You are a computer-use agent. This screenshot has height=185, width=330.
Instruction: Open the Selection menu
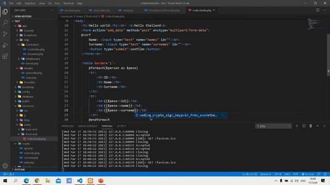[x=30, y=4]
